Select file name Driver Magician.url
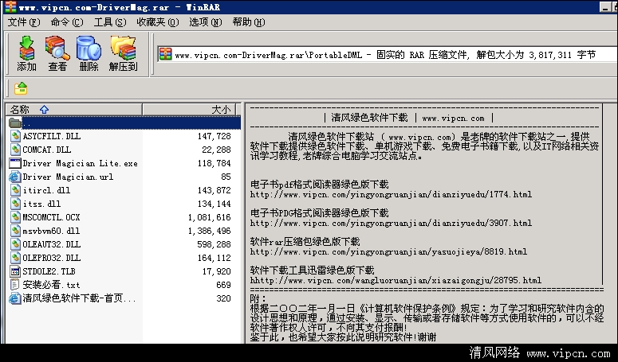The height and width of the screenshot is (362, 618). click(x=68, y=177)
